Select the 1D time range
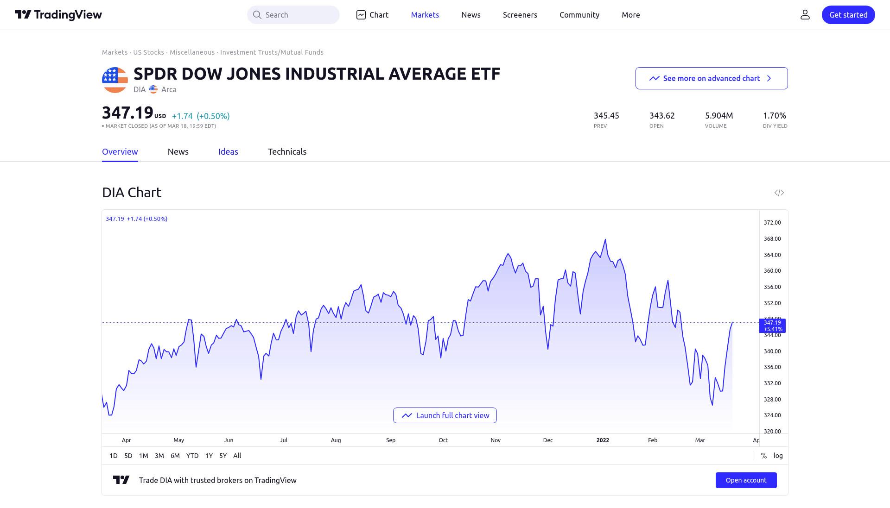 tap(114, 456)
